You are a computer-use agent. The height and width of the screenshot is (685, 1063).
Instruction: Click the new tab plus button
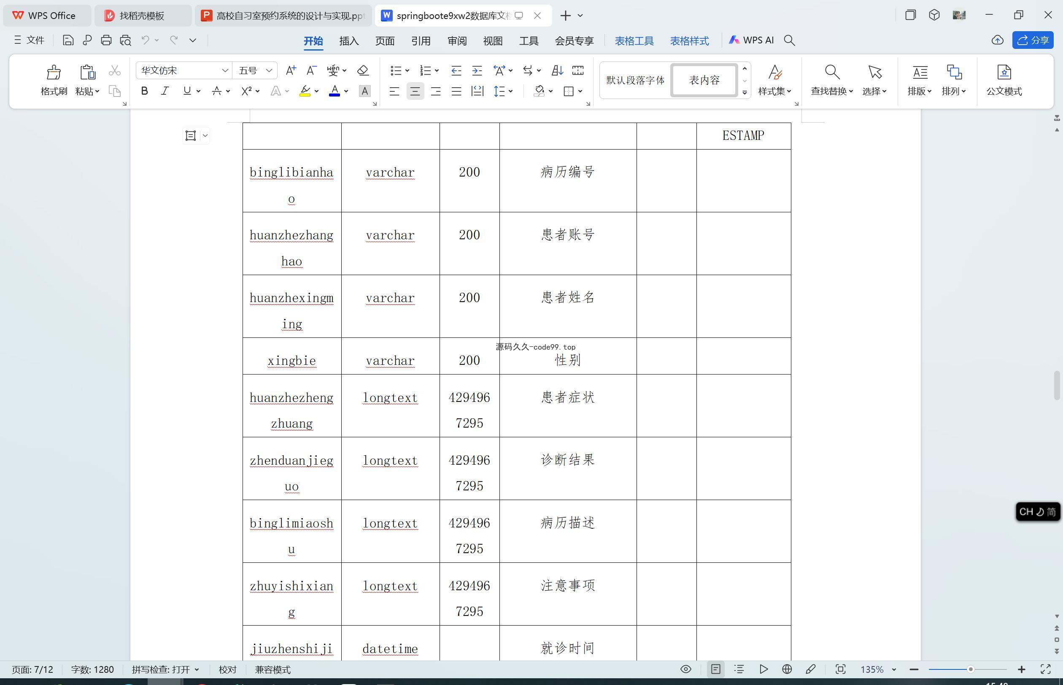(565, 16)
